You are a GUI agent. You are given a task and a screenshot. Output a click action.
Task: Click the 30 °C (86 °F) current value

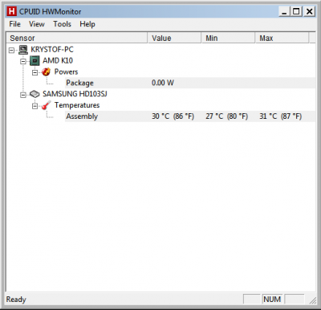tap(173, 116)
